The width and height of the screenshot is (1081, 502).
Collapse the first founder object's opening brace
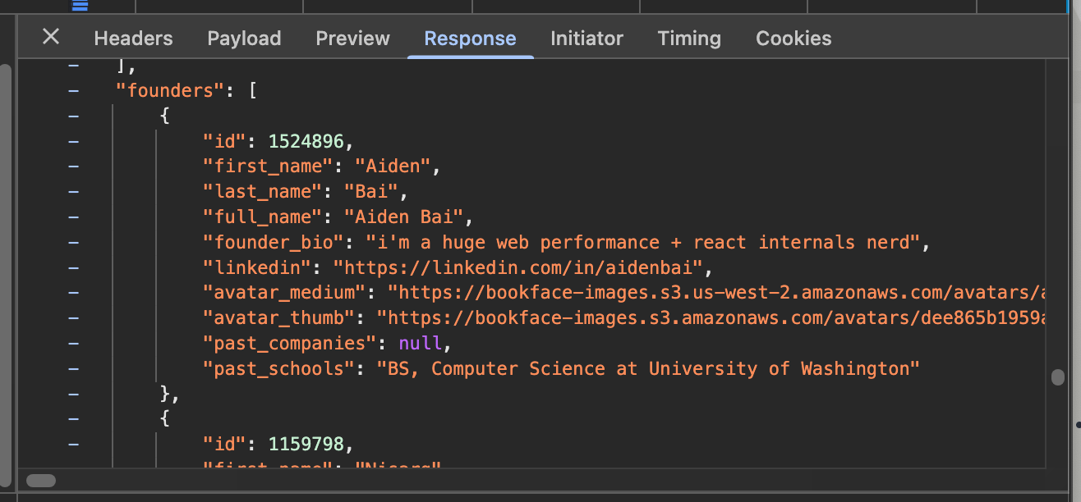(74, 115)
